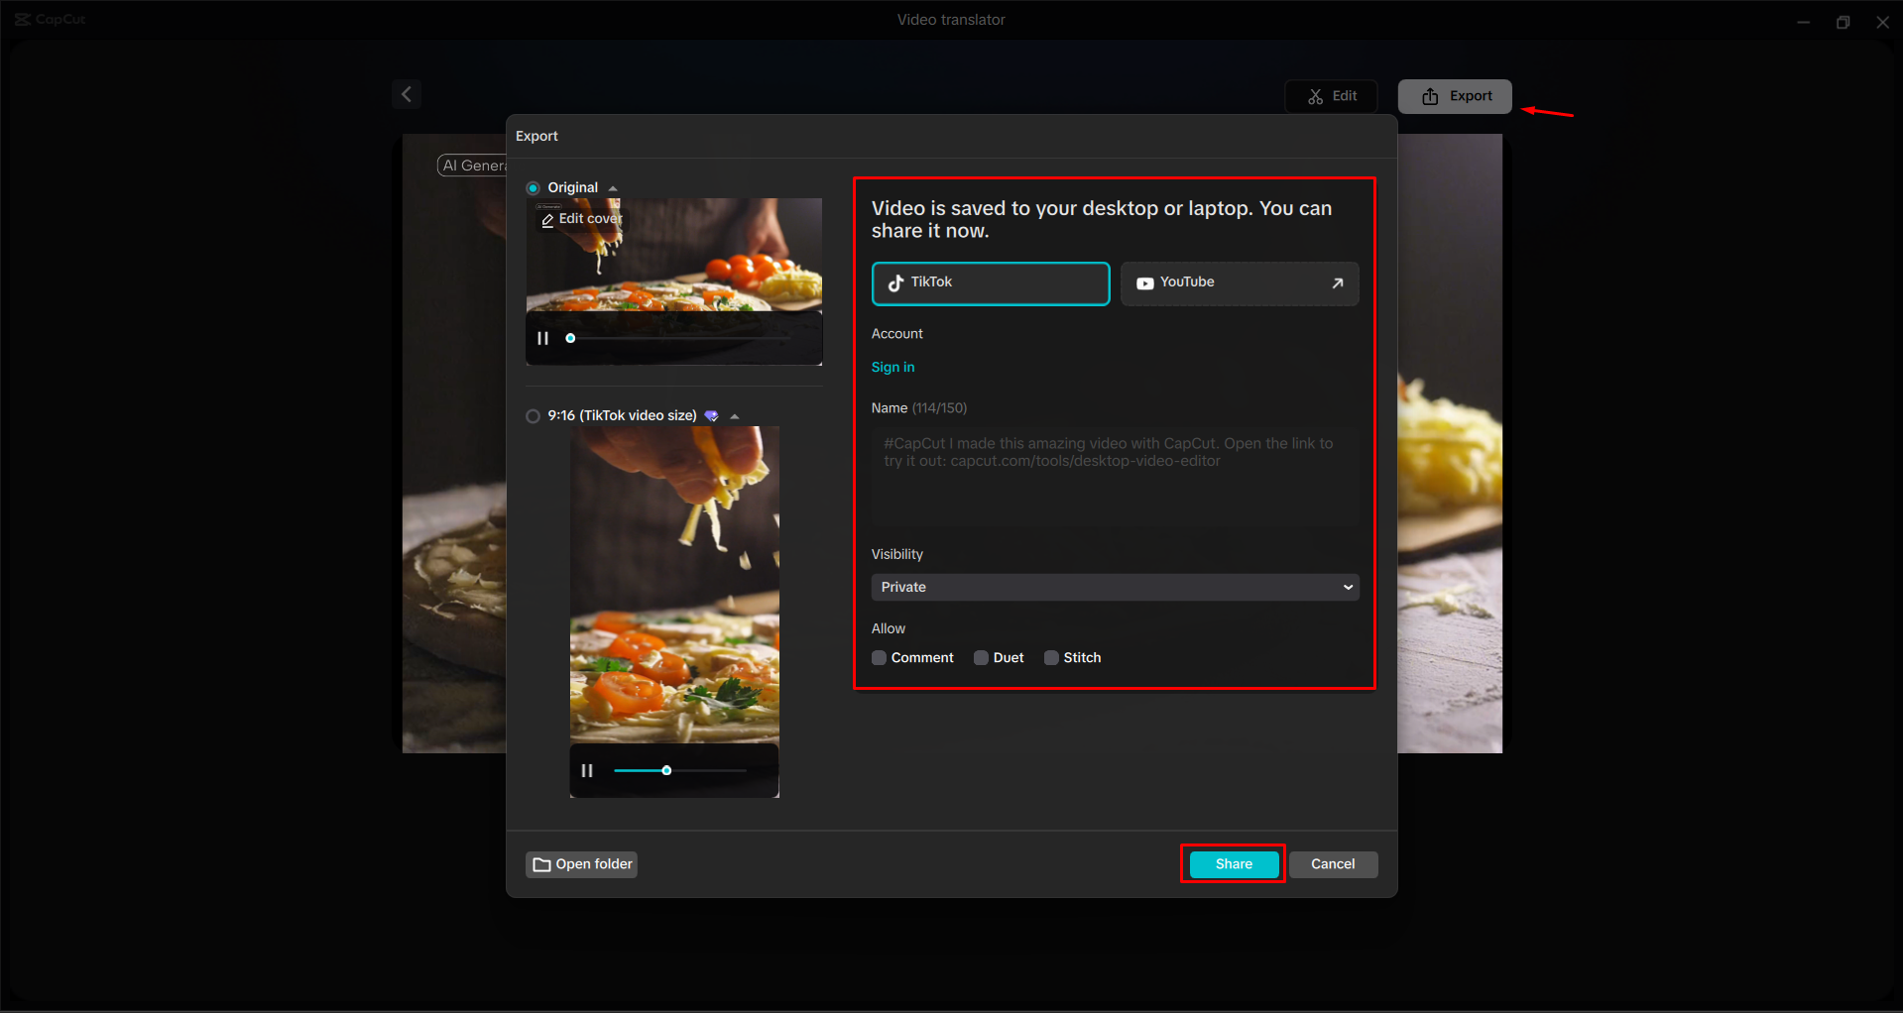Screen dimensions: 1903x1013
Task: Click the Edit scissors button
Action: click(x=1331, y=96)
